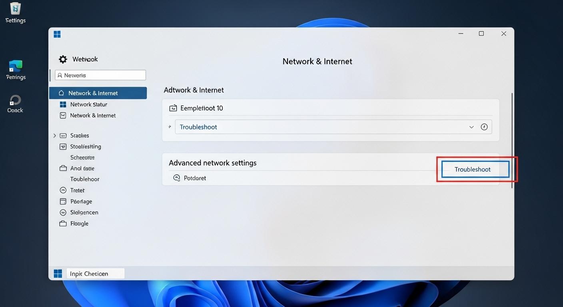Click the Settings gear icon beside Wetnook
563x307 pixels.
tap(63, 59)
